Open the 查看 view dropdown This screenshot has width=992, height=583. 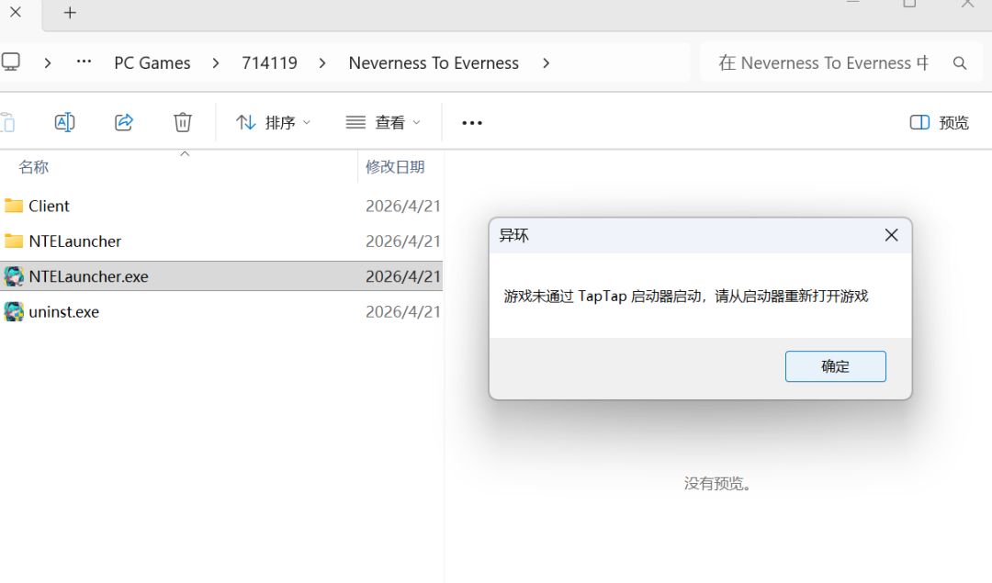tap(383, 122)
